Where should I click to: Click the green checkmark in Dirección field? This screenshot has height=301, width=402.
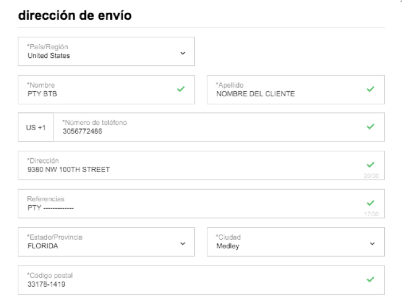[x=370, y=165]
